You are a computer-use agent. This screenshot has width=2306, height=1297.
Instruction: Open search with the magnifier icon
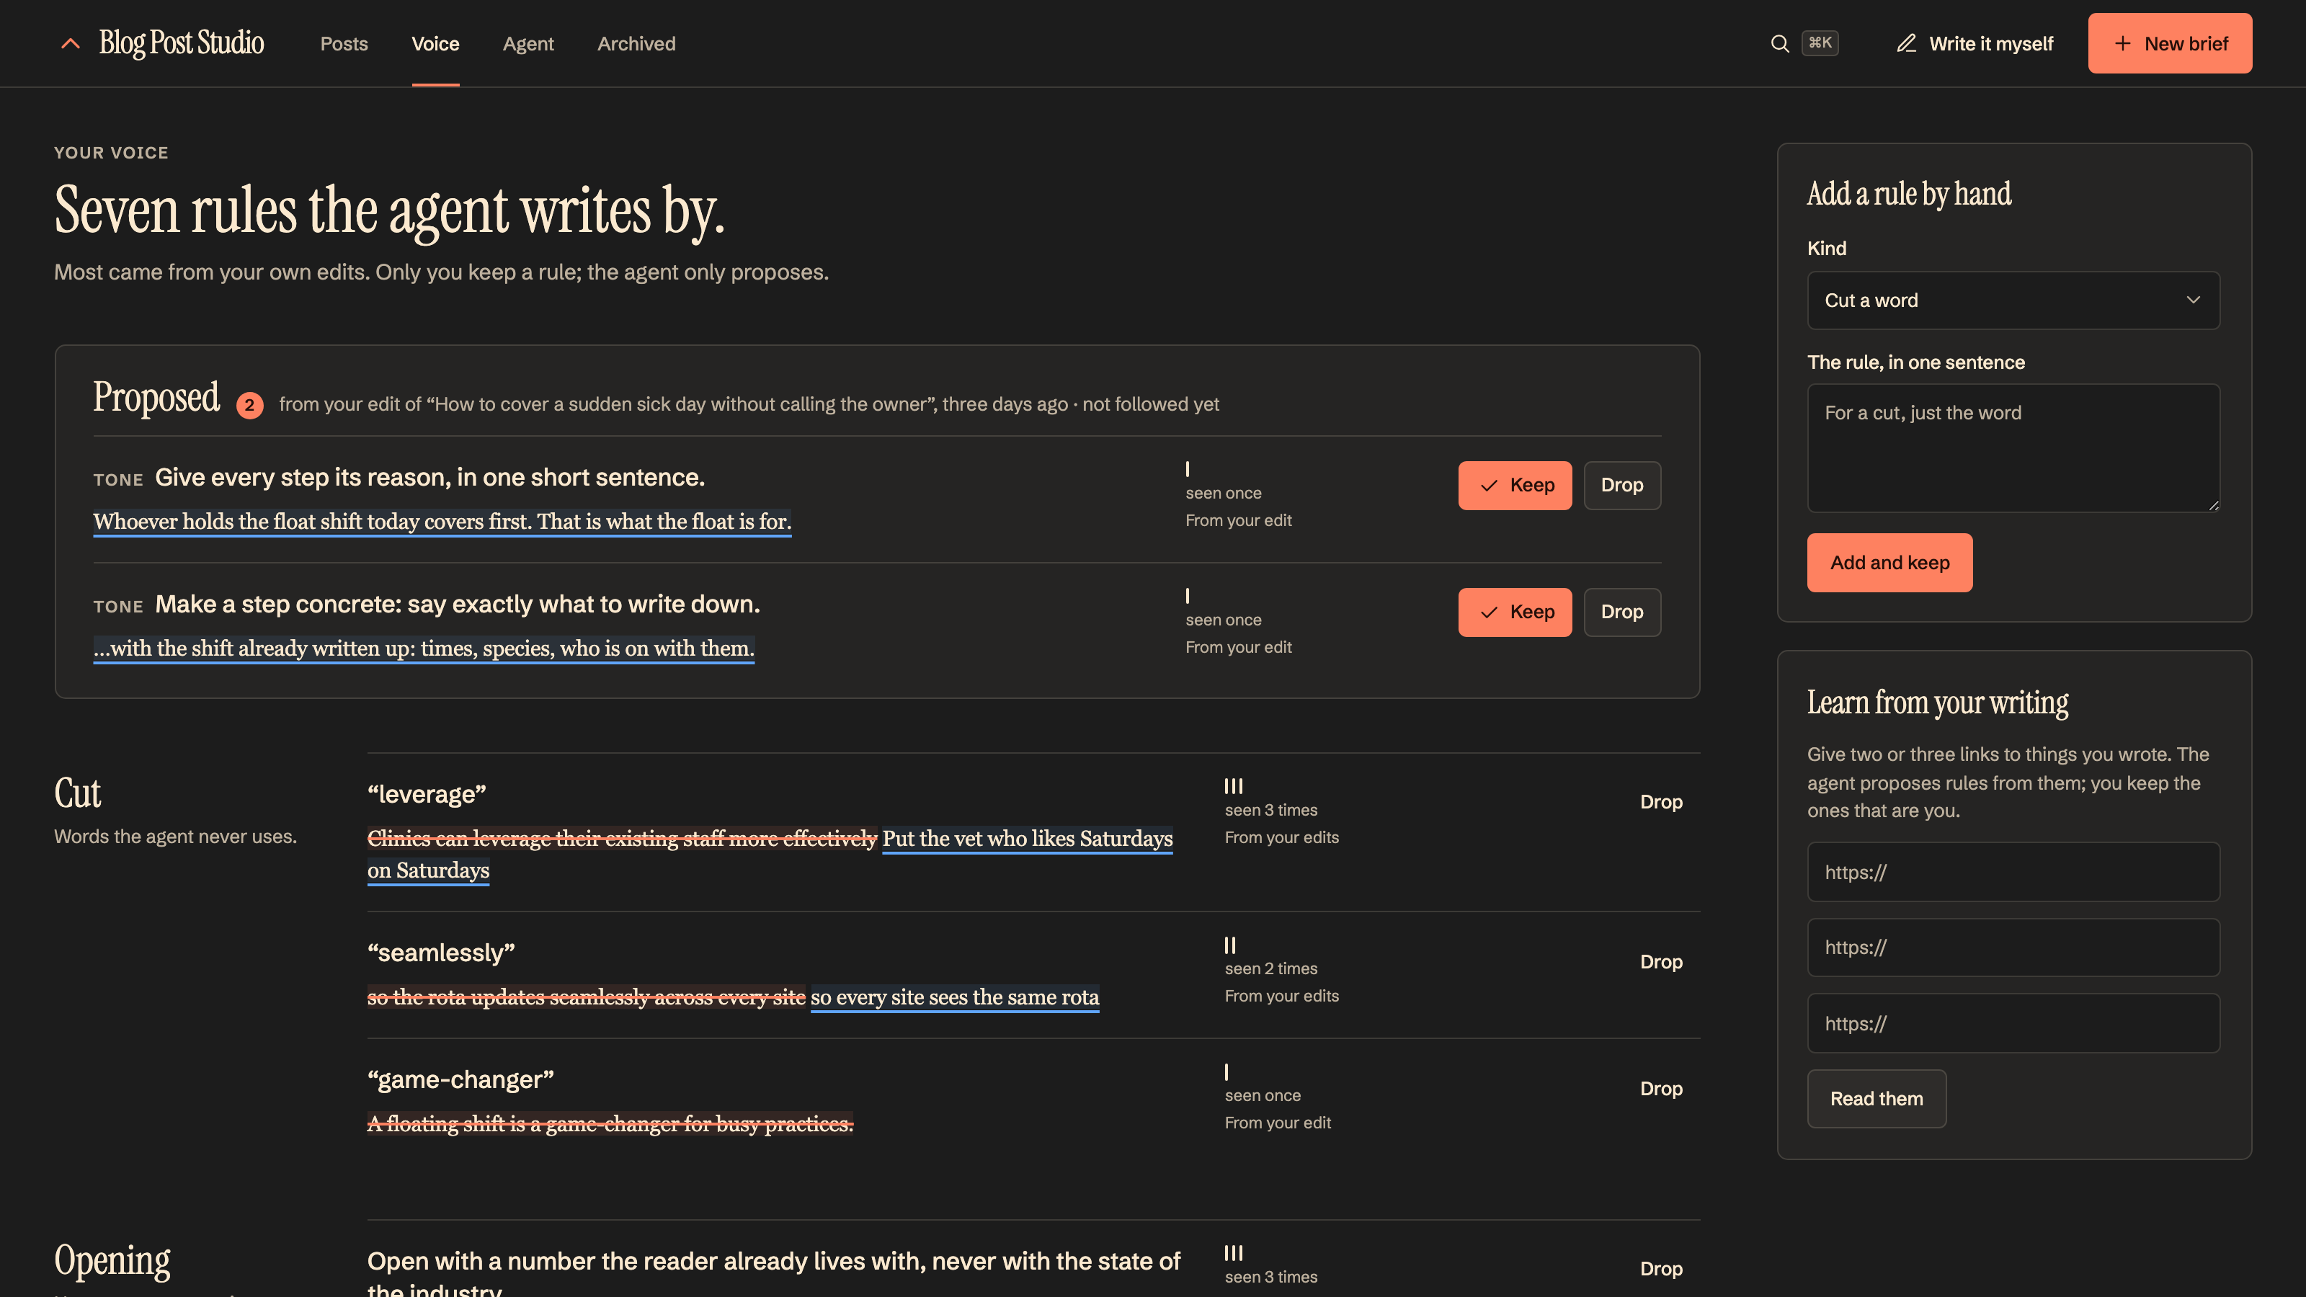[1780, 43]
